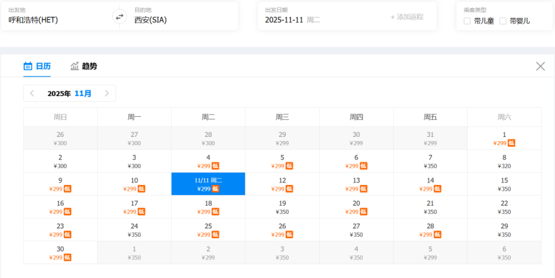Go to next month arrow

tap(107, 93)
